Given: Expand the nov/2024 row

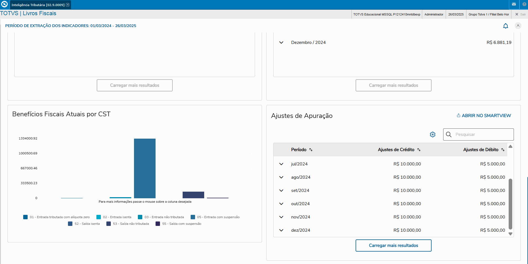Looking at the screenshot, I should (x=281, y=217).
